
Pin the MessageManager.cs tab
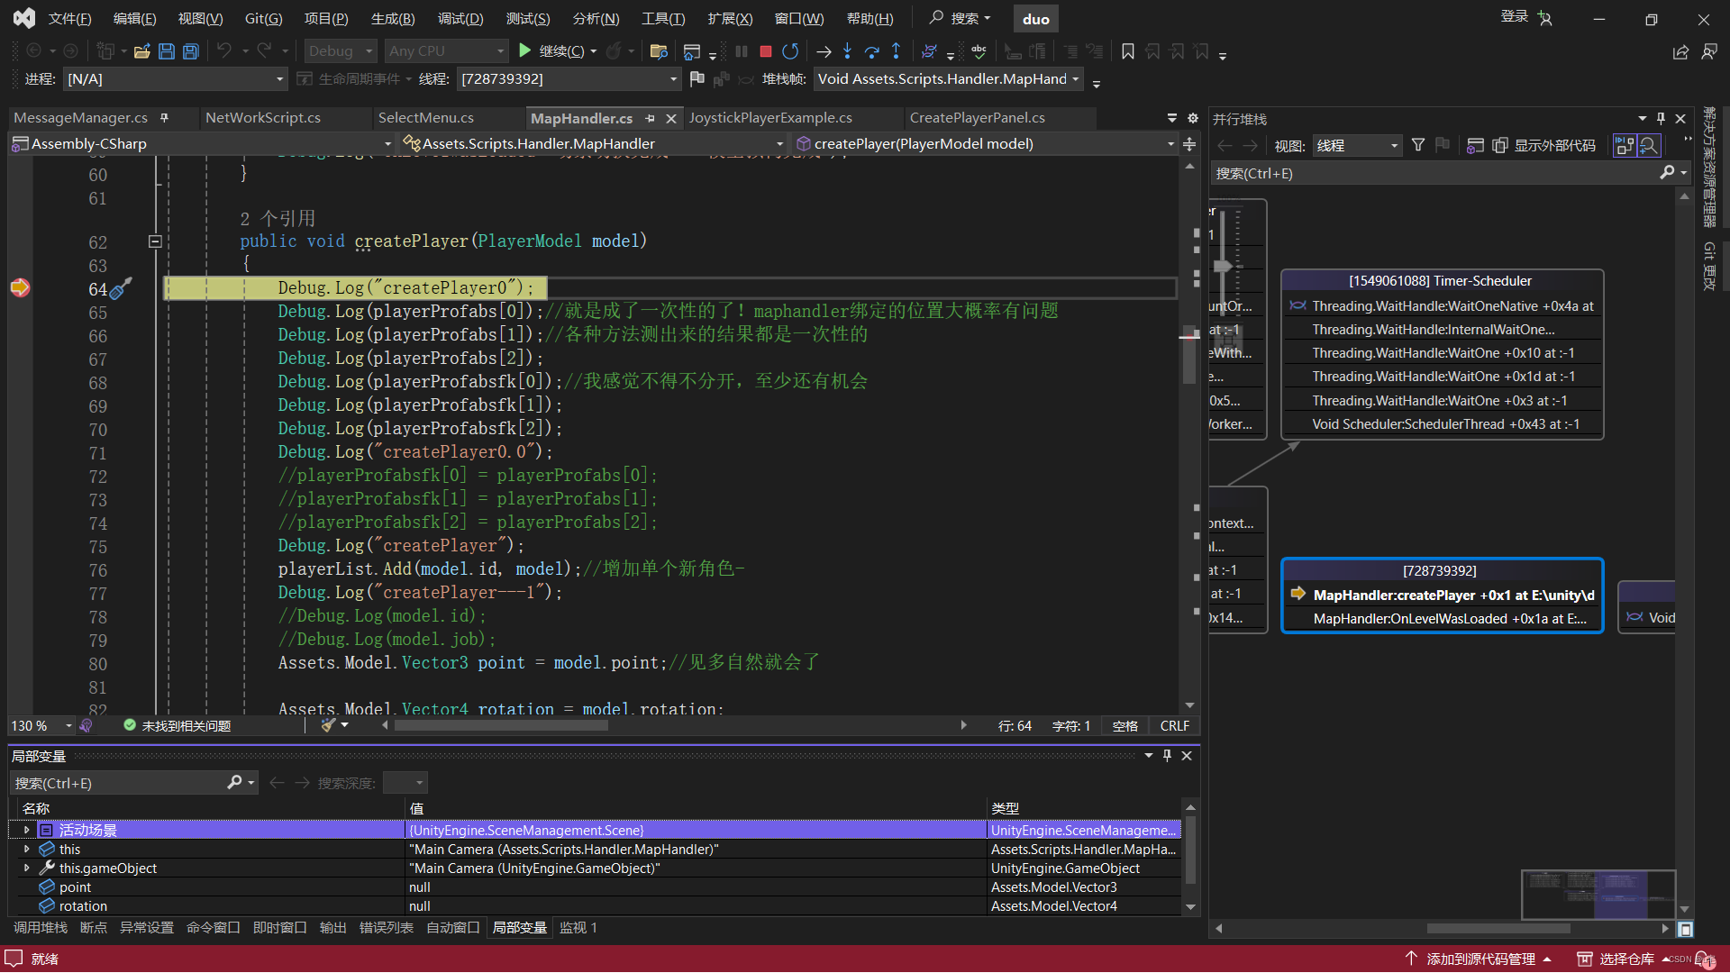pyautogui.click(x=164, y=118)
